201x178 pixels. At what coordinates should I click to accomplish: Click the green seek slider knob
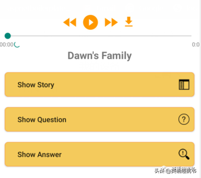pos(8,36)
